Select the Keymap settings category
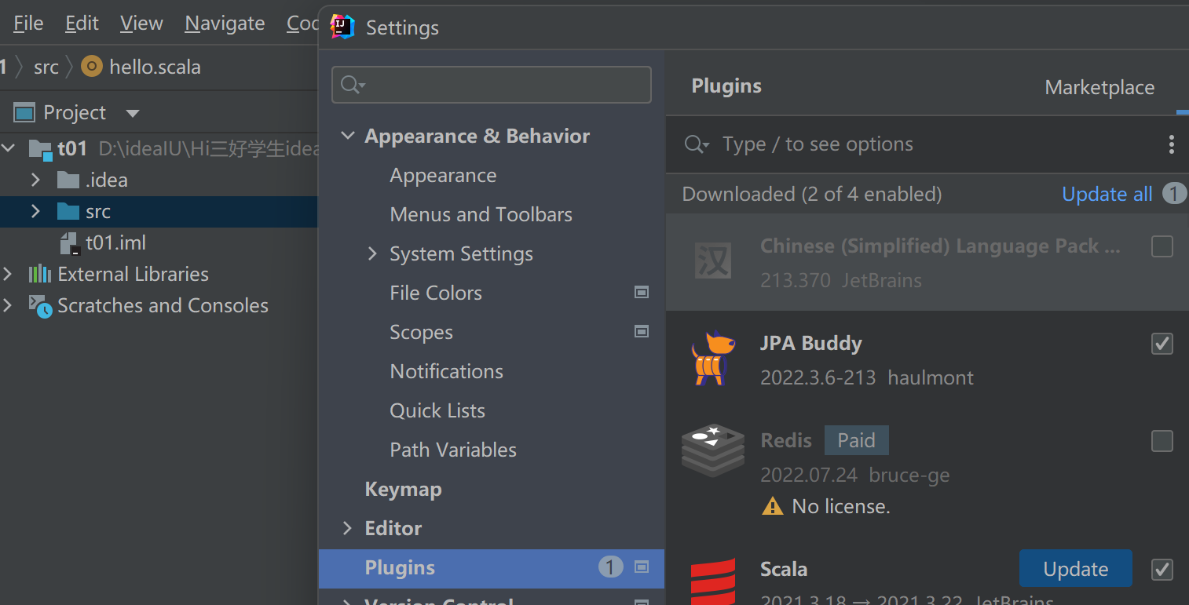Image resolution: width=1189 pixels, height=605 pixels. (403, 489)
